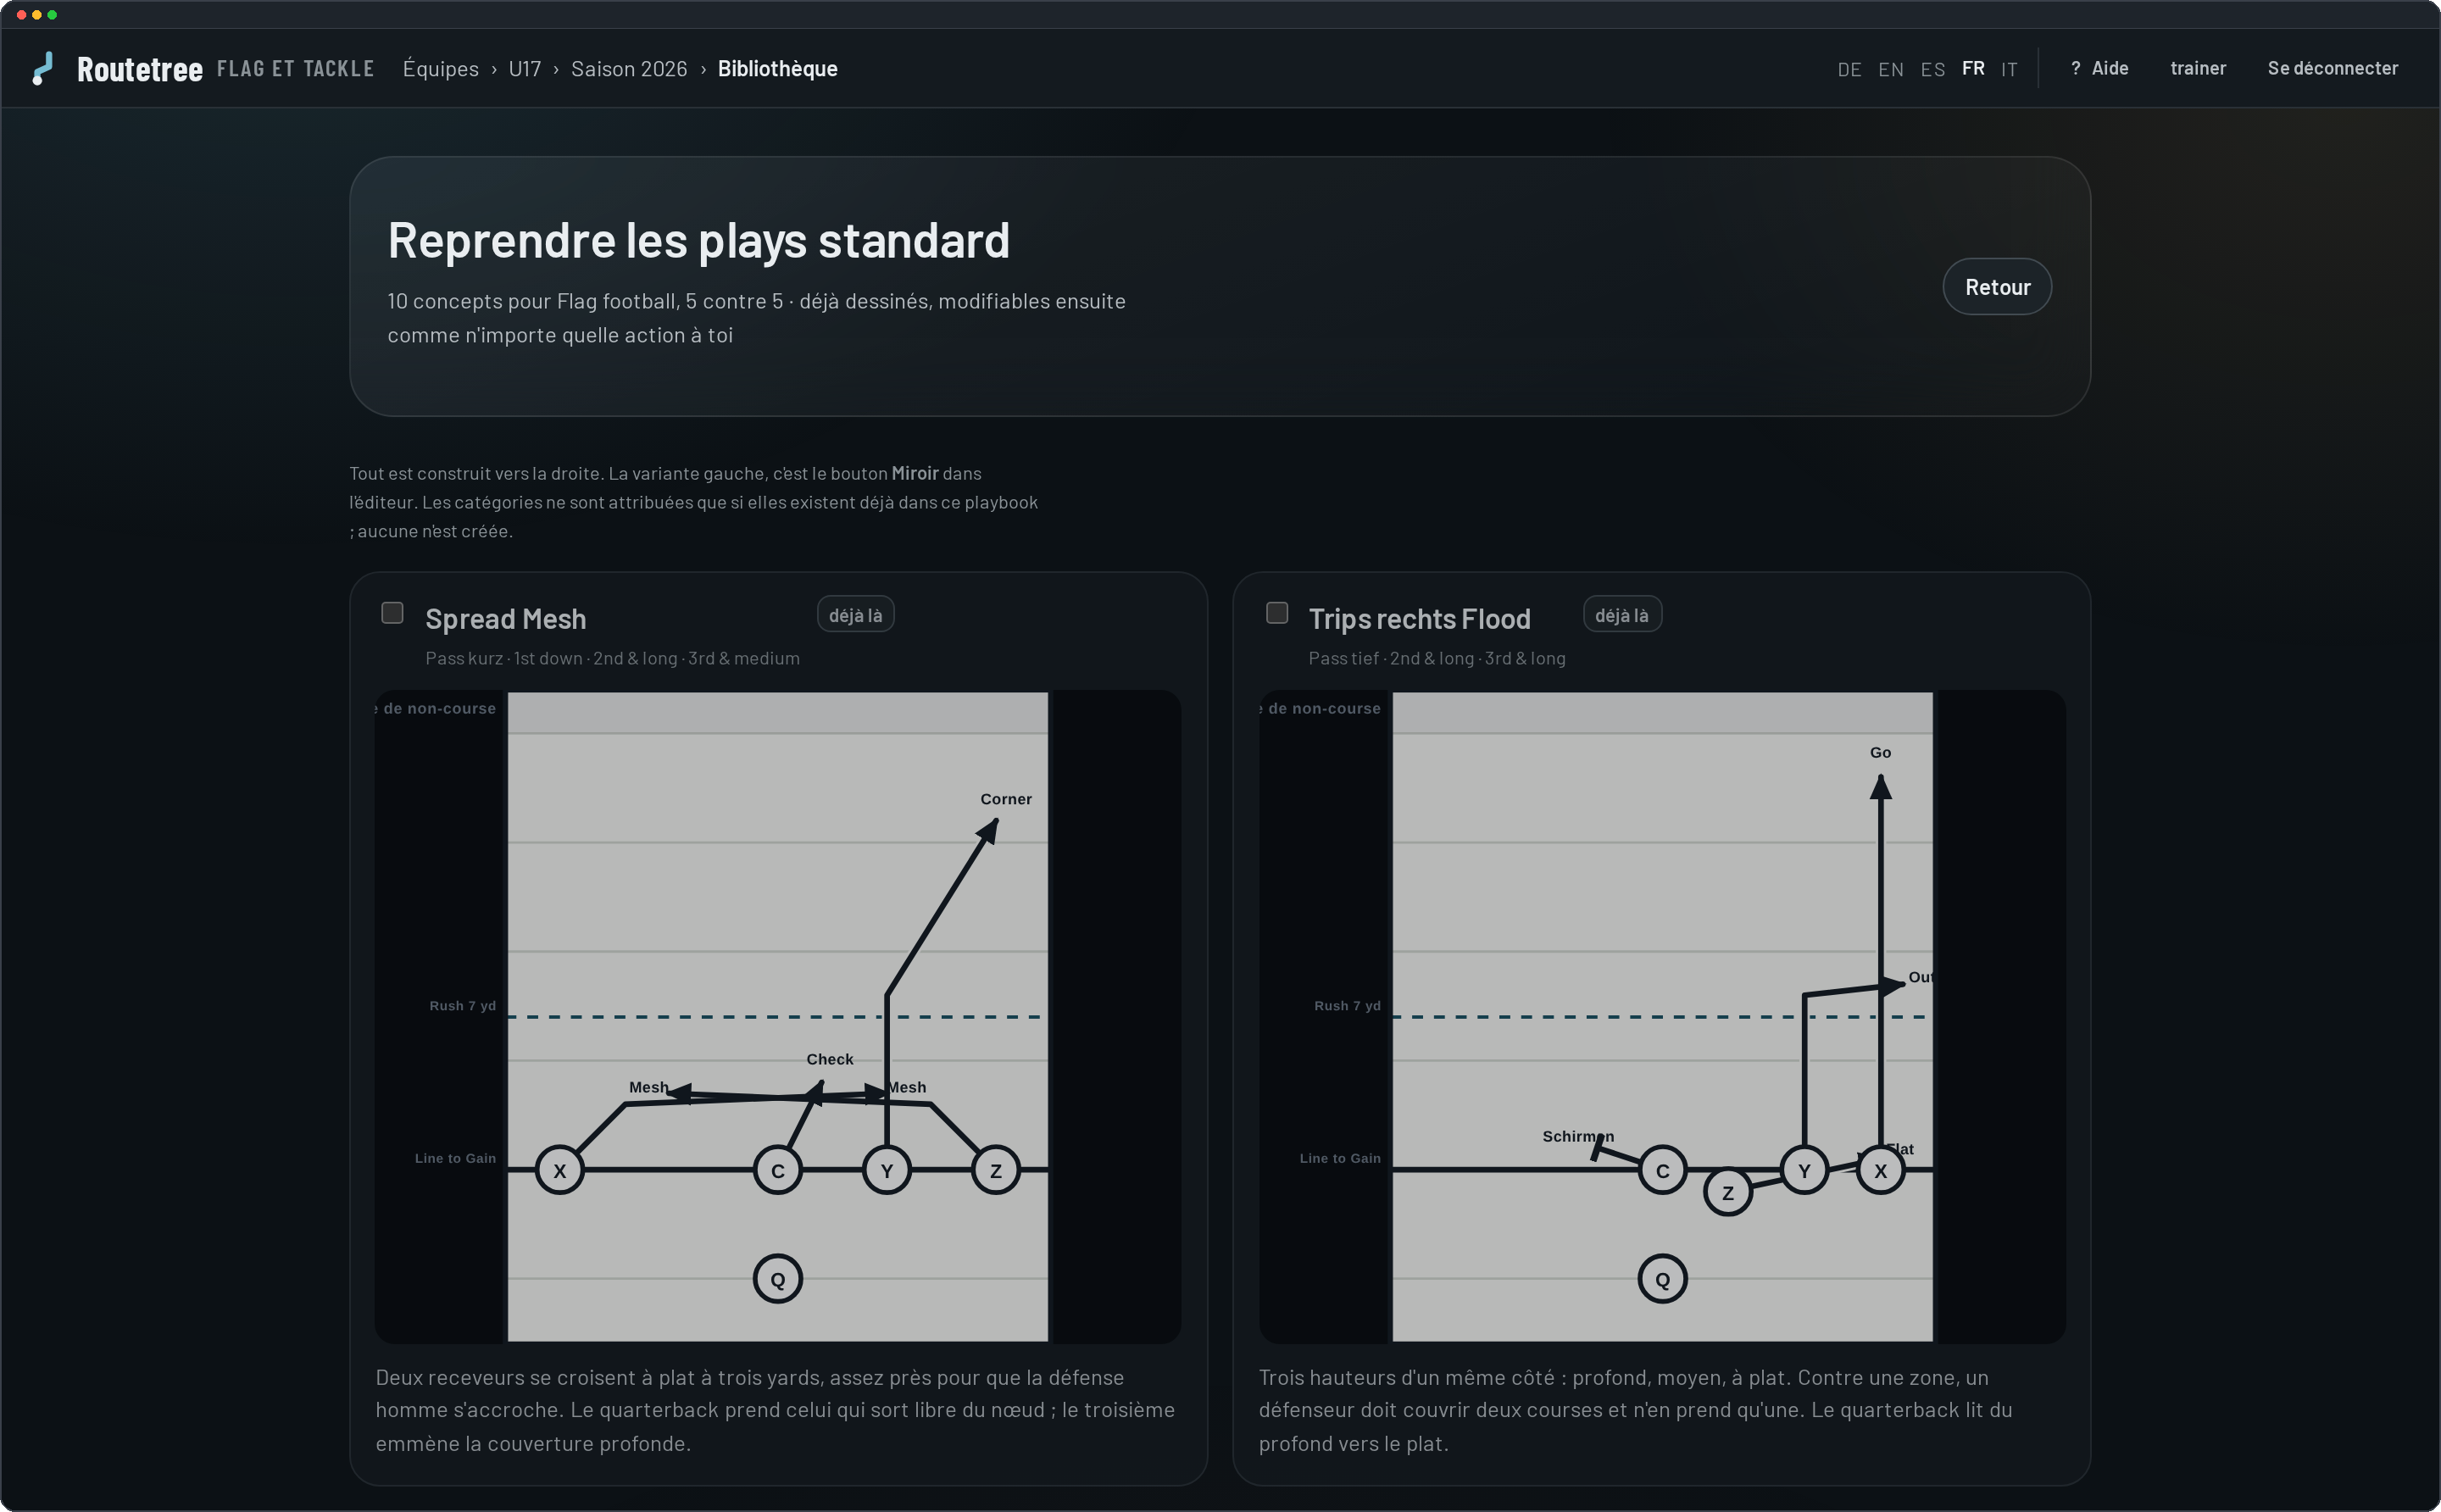
Task: Click the Retour button
Action: click(x=1996, y=287)
